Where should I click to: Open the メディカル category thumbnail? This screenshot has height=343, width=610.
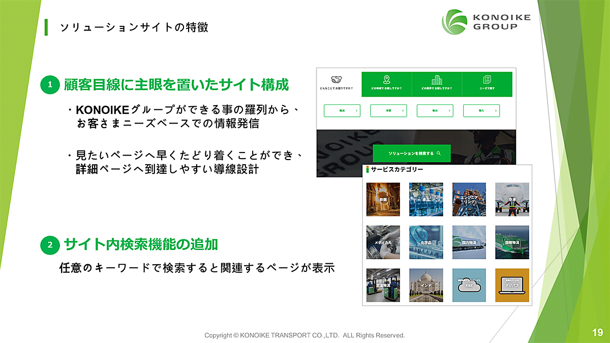(x=383, y=243)
